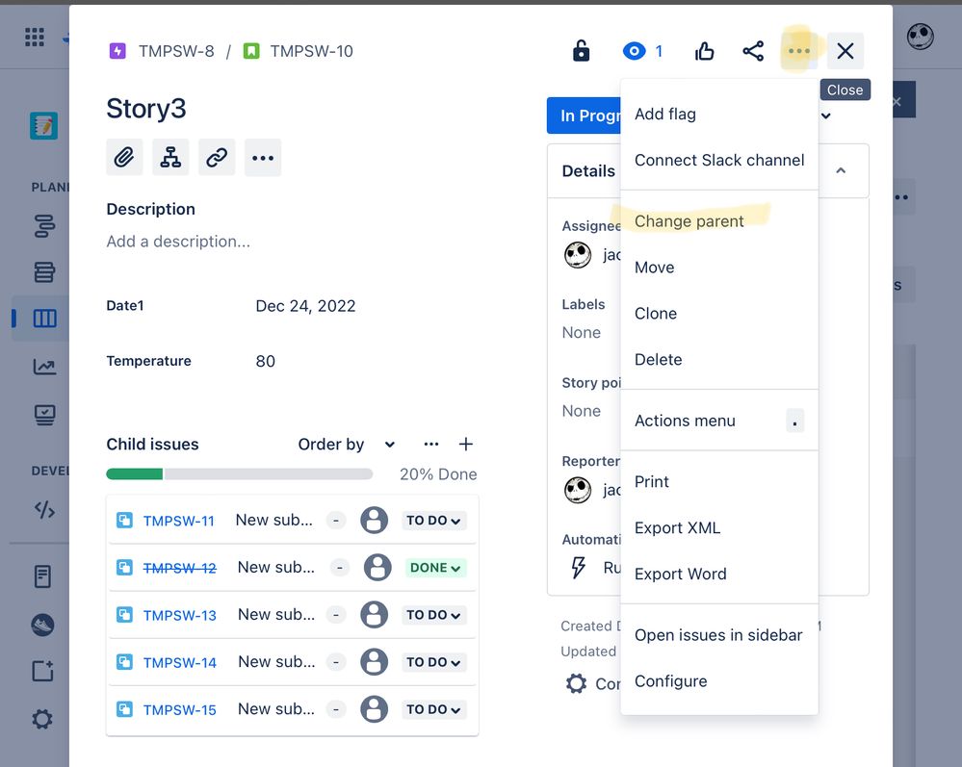Click assignee avatar on TMPSW-12 row
Screen dimensions: 962x767
[x=377, y=568]
